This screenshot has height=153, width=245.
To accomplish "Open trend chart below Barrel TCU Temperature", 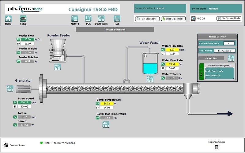I will pos(106,124).
